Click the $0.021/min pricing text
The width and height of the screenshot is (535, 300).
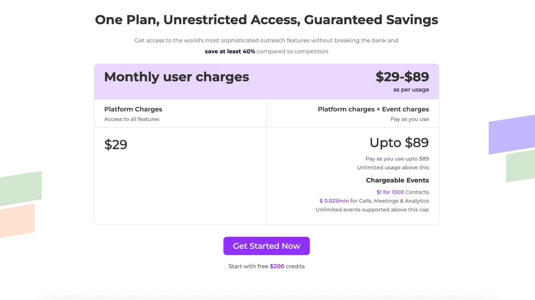pos(334,201)
